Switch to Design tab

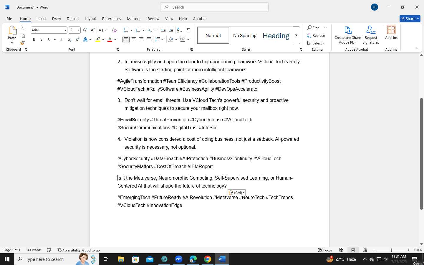point(73,19)
